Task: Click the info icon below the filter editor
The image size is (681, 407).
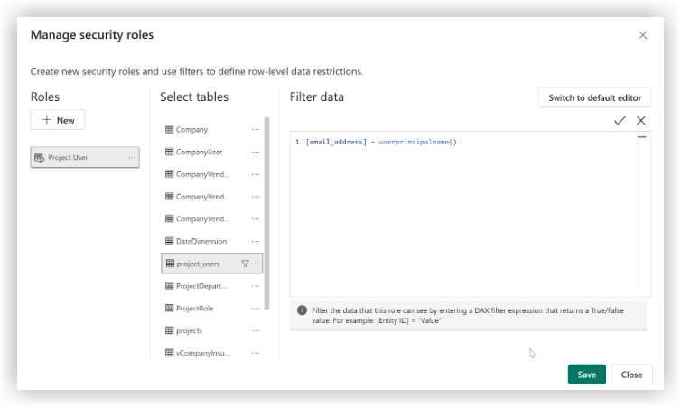Action: pos(302,310)
